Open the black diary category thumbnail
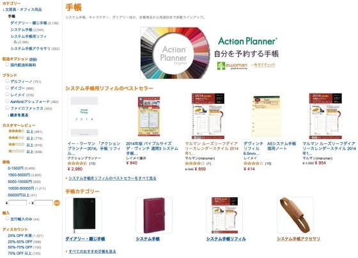Screen dimensions: 358x258 [x=84, y=215]
